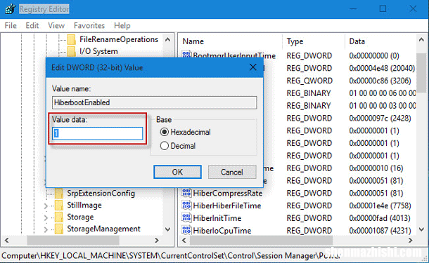Click the tree pane horizontal scrollbar thumb

coord(73,241)
